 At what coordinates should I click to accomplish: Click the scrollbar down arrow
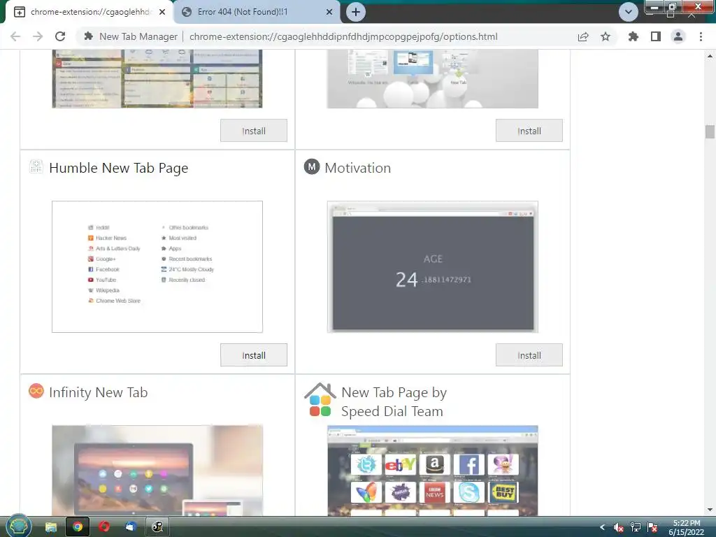click(710, 510)
